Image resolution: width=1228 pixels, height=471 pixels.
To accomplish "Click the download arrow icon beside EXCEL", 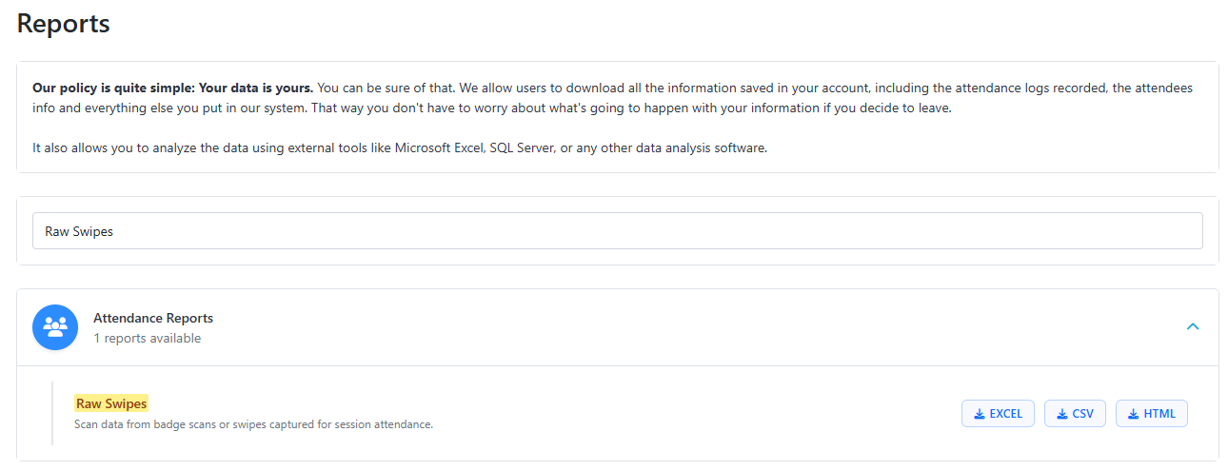I will [x=980, y=414].
